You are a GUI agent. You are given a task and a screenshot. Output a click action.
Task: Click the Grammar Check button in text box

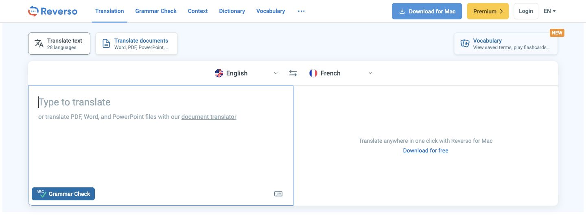point(63,194)
